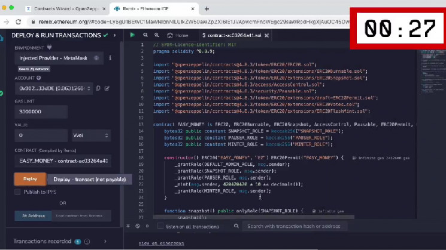Image resolution: width=446 pixels, height=250 pixels.
Task: Click Search with transaction hash or address field
Action: point(295,226)
